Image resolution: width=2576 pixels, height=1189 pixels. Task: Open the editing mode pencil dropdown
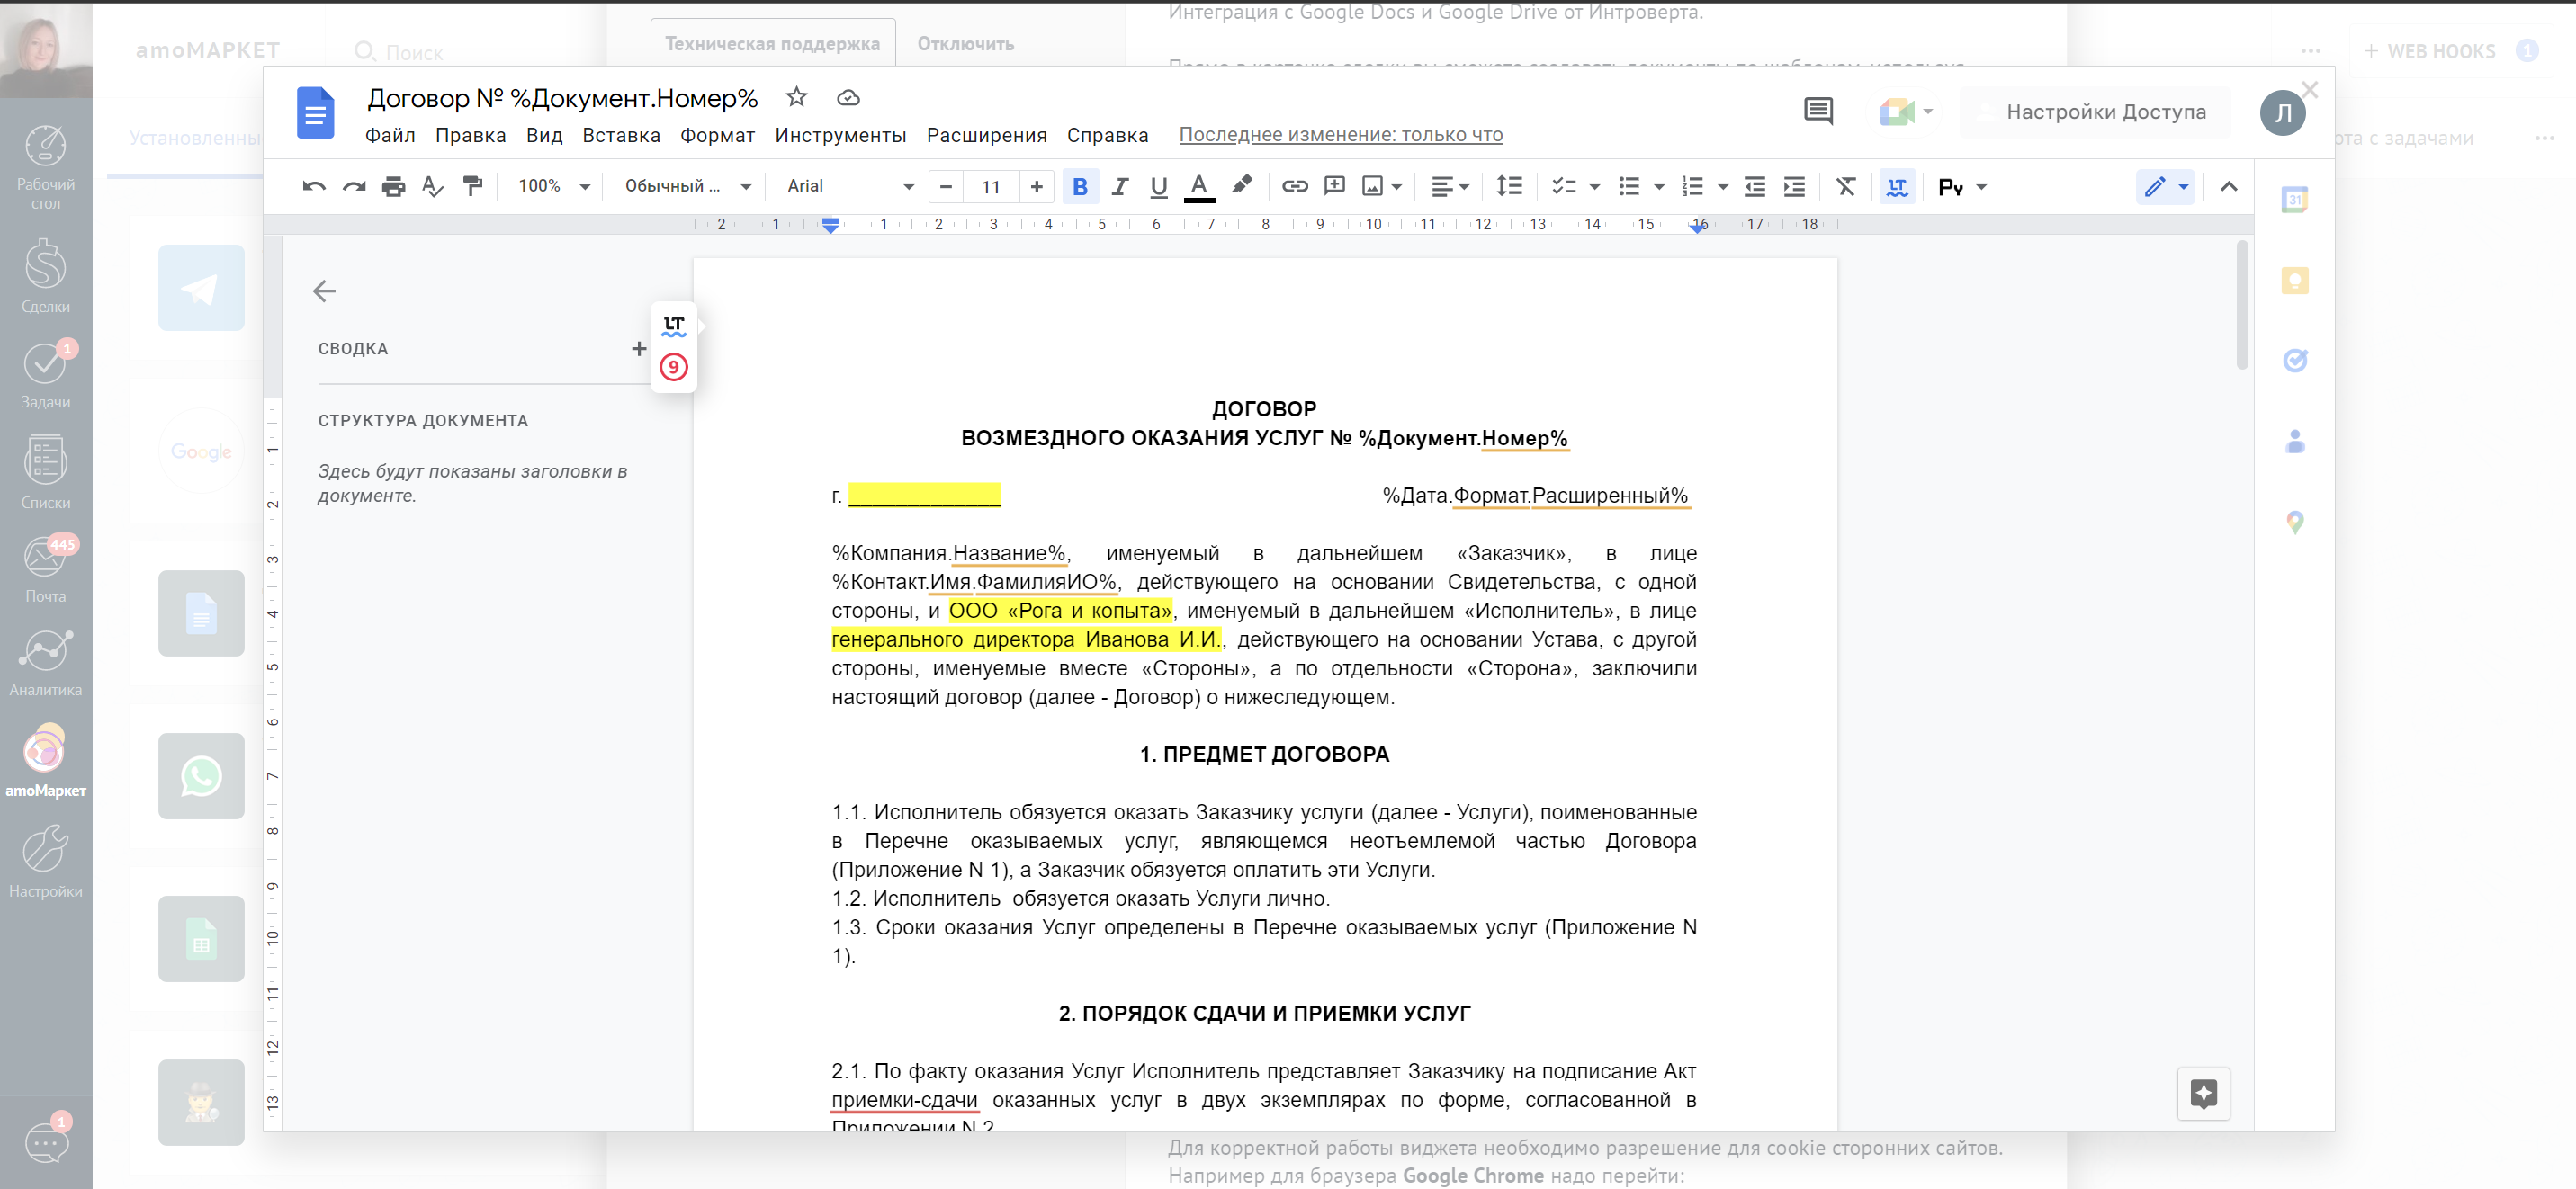2166,187
